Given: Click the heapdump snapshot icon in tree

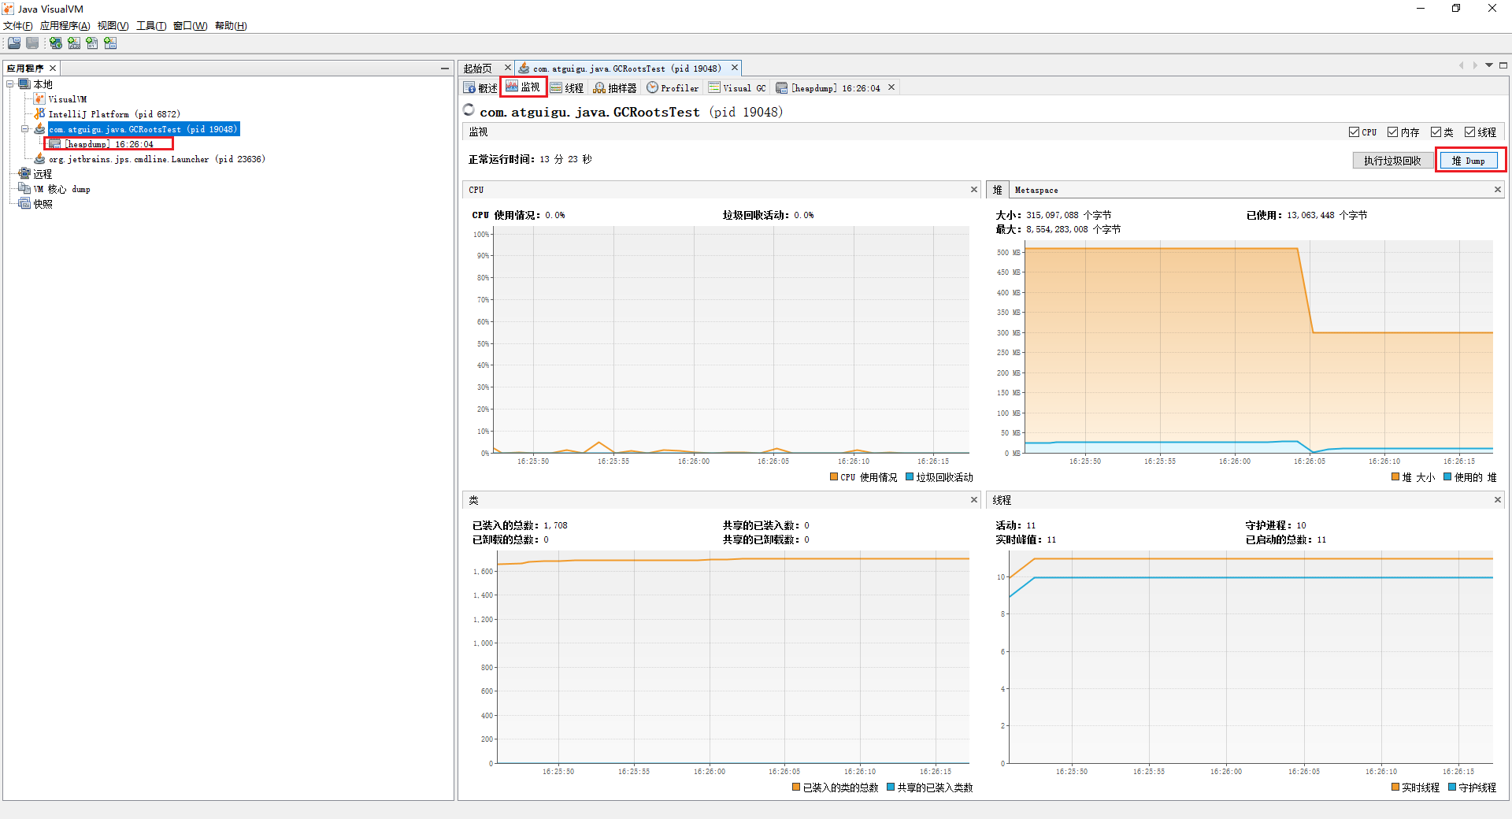Looking at the screenshot, I should click(54, 144).
